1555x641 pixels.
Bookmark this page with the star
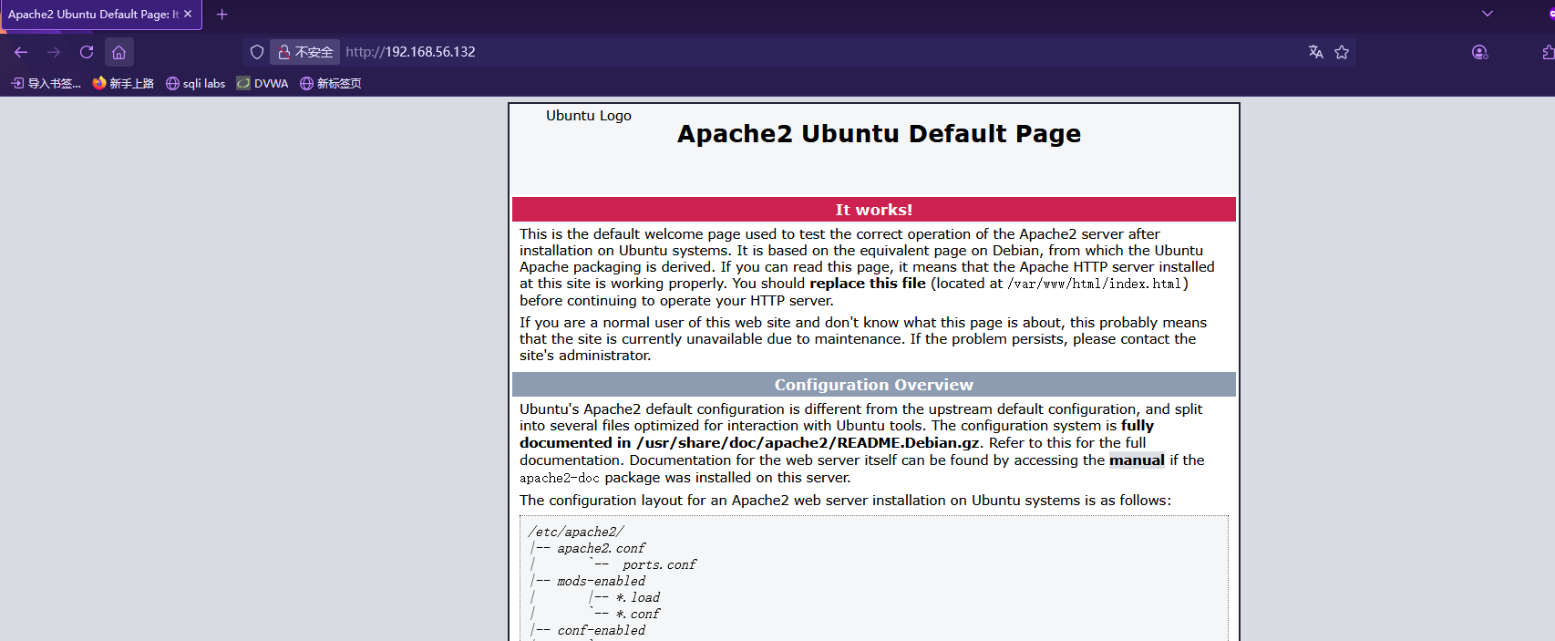coord(1342,52)
